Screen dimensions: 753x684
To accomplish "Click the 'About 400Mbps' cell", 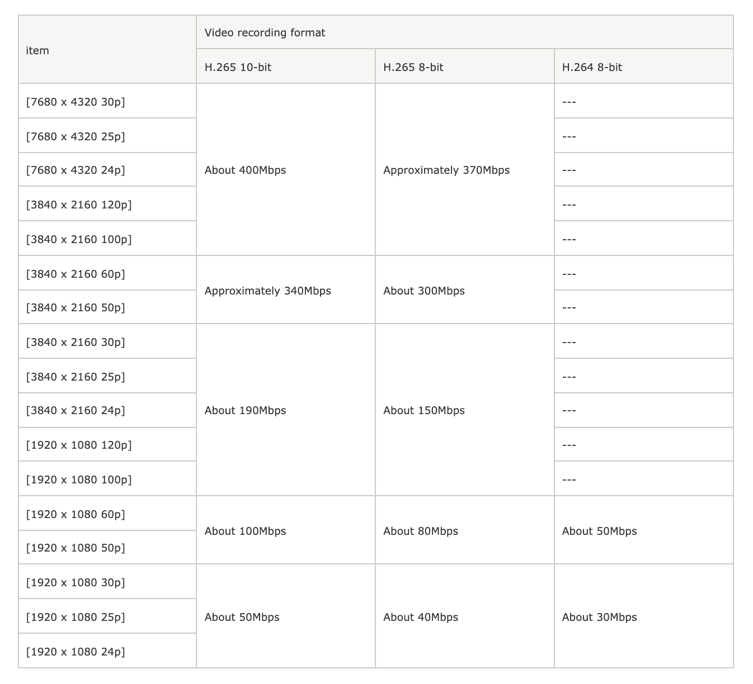I will tap(245, 170).
